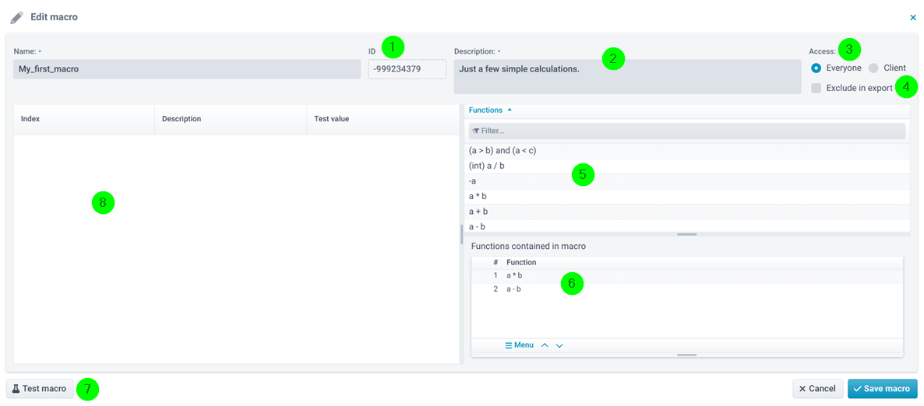Select function (a > b) and (a < c)
The height and width of the screenshot is (406, 924).
[x=687, y=151]
